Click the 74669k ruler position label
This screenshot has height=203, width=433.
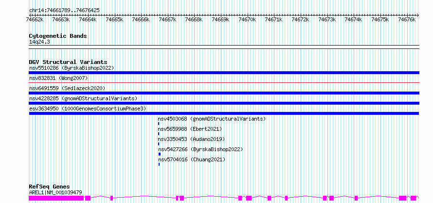click(x=221, y=19)
